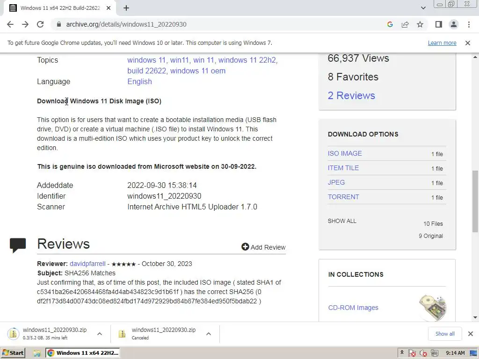Click the 9:14 AM taskbar clock
Viewport: 479px width, 359px height.
pyautogui.click(x=455, y=353)
